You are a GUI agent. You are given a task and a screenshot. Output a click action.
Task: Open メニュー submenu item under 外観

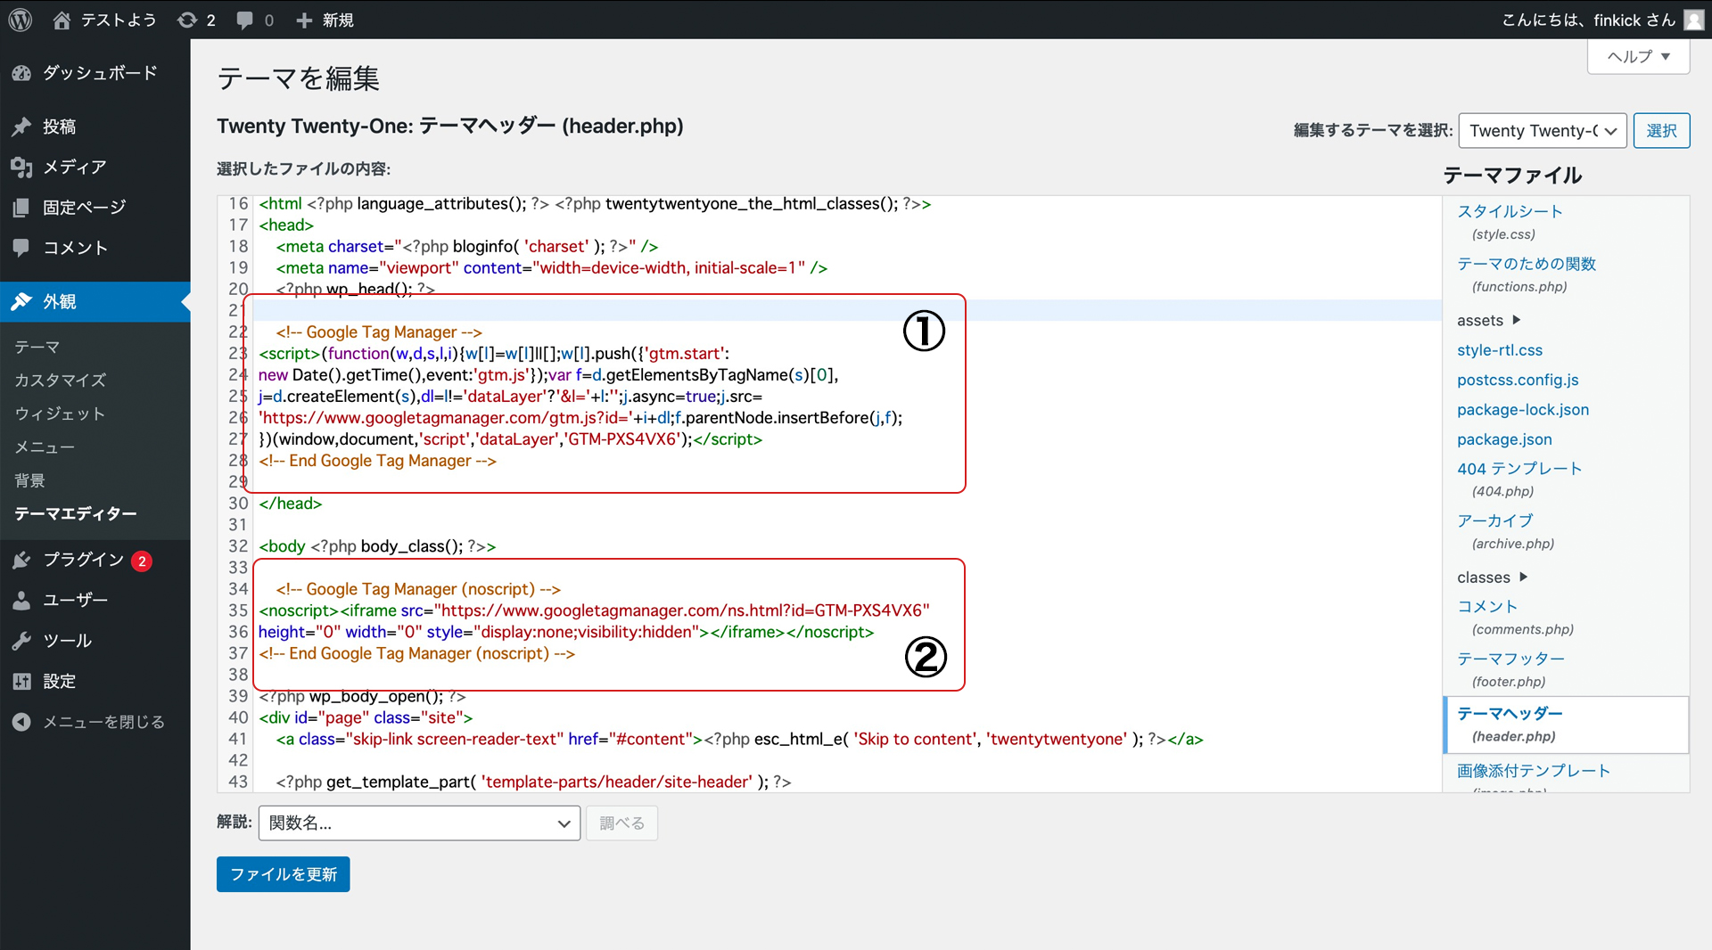45,447
